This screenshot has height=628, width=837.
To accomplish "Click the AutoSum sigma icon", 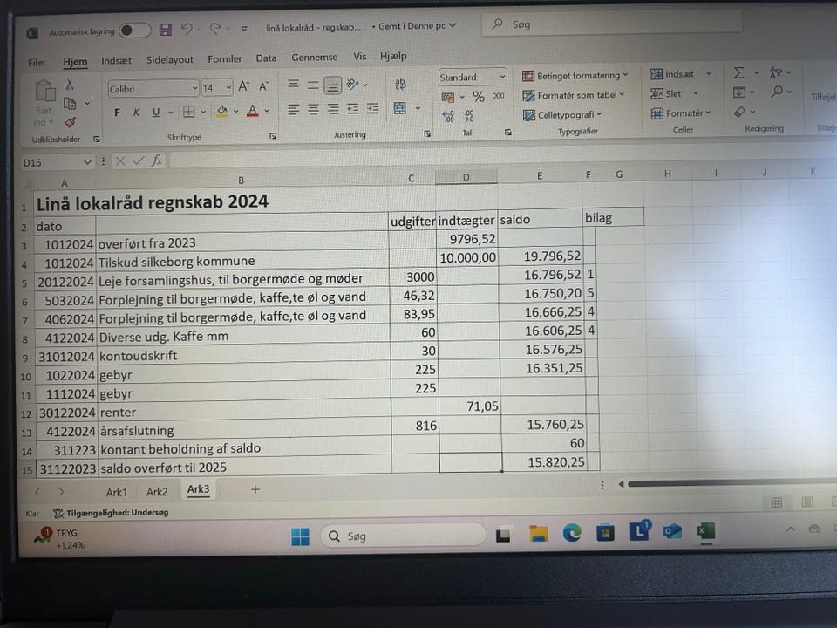I will point(738,72).
